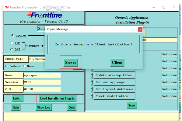This screenshot has width=182, height=121.
Task: Click info icon beside Set users/groups
Action: tap(92, 82)
